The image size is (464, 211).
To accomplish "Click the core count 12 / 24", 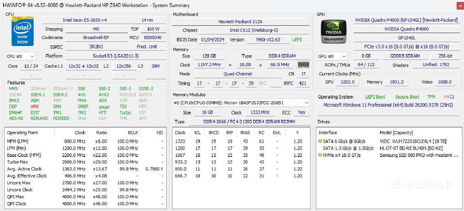I will point(31,66).
